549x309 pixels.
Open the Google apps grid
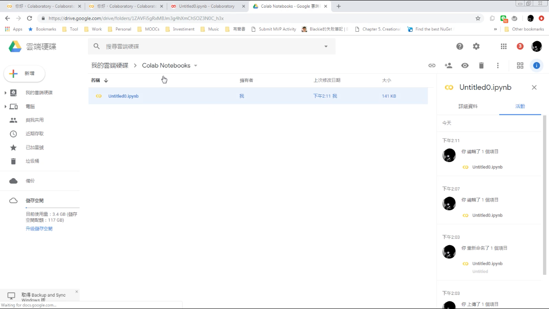pyautogui.click(x=504, y=46)
